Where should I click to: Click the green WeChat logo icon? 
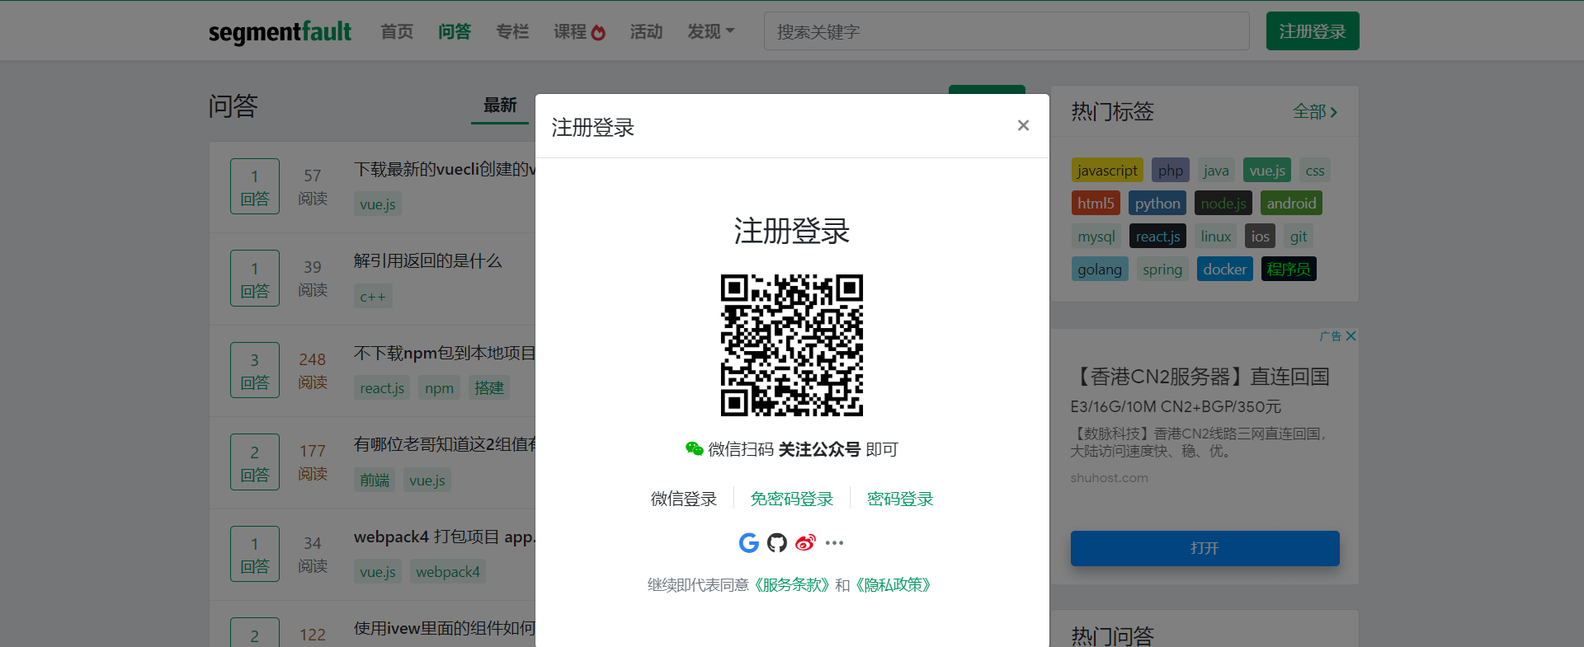[695, 448]
